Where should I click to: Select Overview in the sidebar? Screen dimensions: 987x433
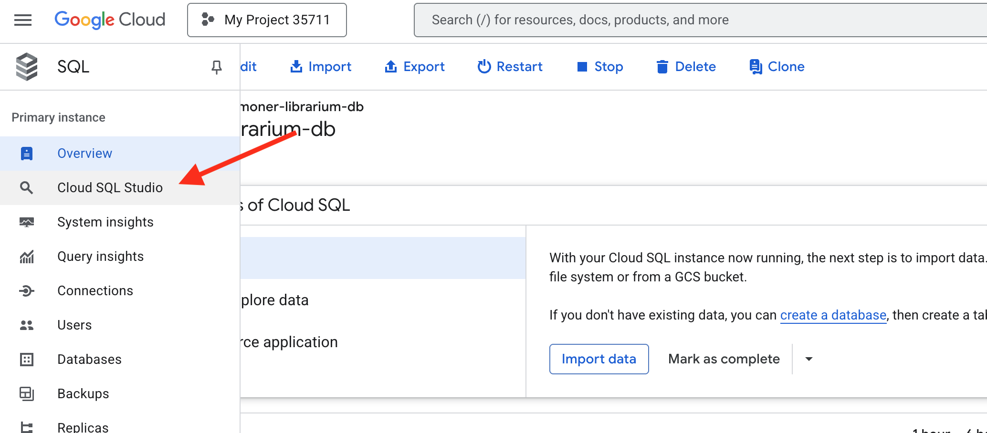coord(84,154)
